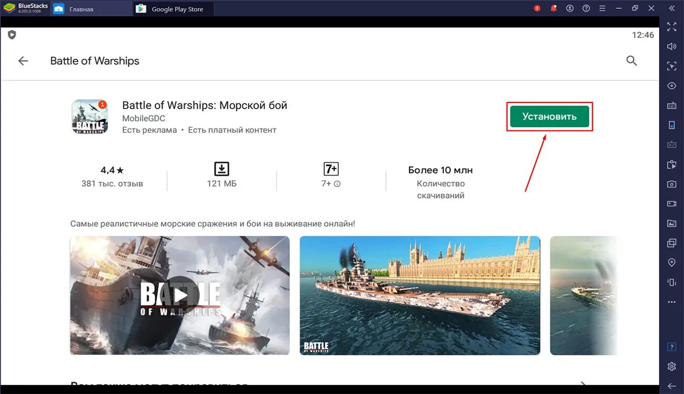
Task: Play the Battle of Warships trailer video
Action: click(x=180, y=295)
